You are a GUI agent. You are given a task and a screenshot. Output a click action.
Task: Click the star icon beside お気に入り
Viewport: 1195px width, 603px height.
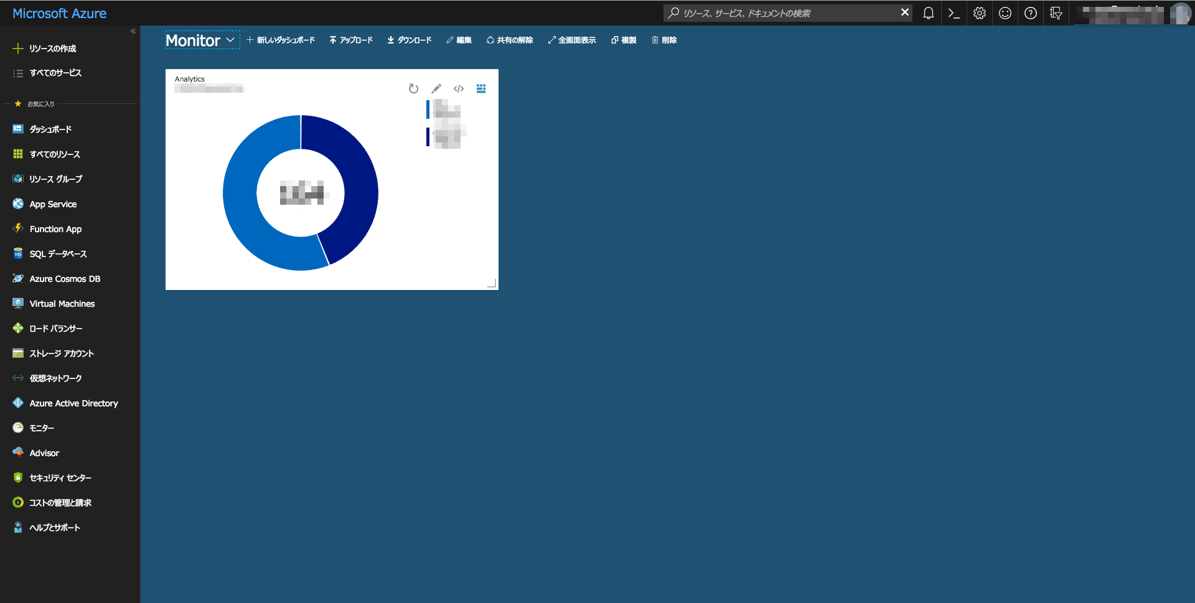click(x=18, y=103)
